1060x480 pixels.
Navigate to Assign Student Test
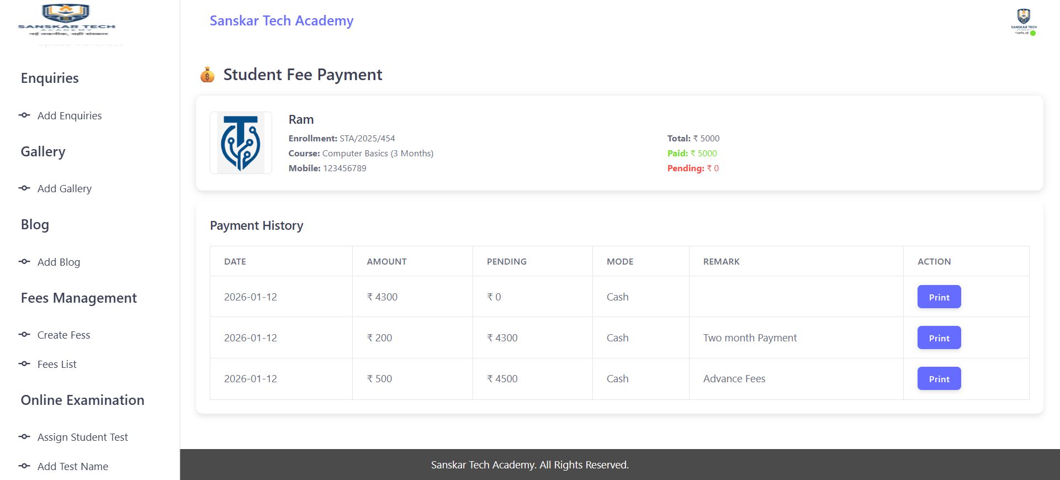[82, 437]
